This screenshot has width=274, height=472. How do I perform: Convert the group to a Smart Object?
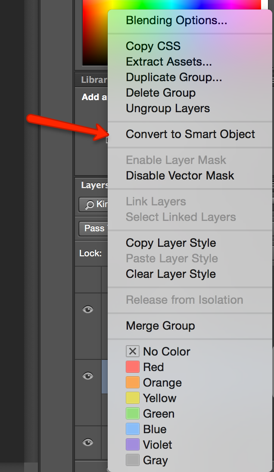click(190, 134)
